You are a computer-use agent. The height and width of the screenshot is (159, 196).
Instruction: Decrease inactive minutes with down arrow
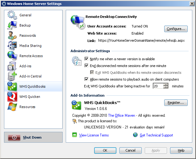(x=166, y=87)
